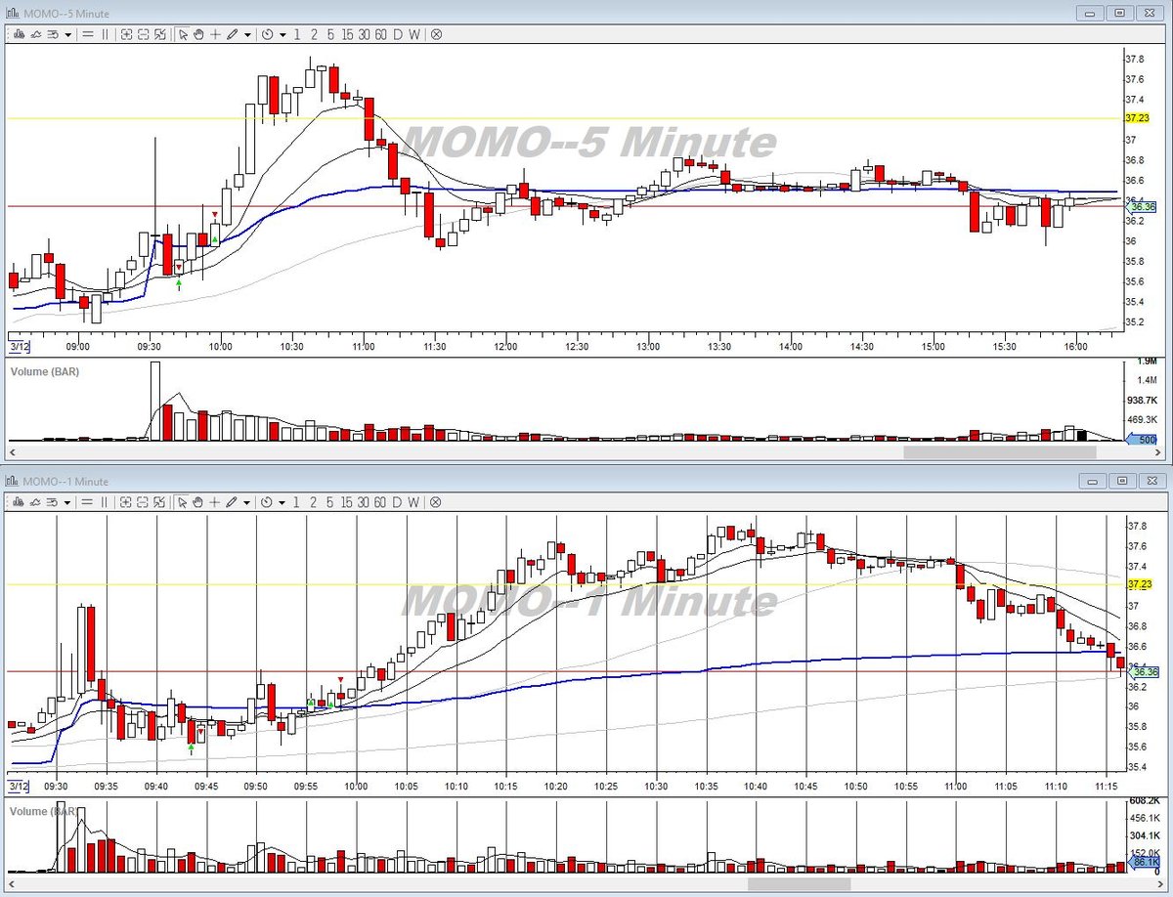Activate crosshair tool in 5 Minute chart

[215, 34]
